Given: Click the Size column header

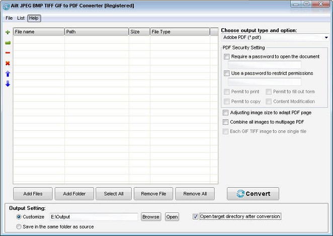Looking at the screenshot, I should [139, 32].
